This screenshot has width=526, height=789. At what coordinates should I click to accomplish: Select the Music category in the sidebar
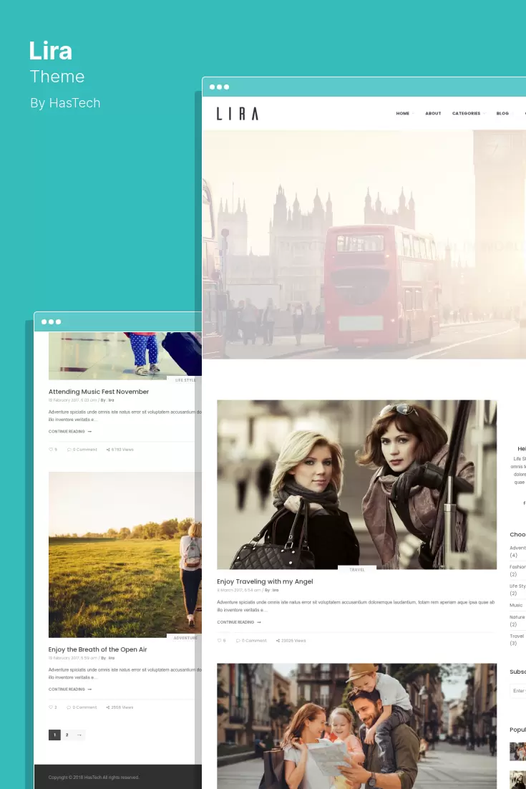(516, 605)
